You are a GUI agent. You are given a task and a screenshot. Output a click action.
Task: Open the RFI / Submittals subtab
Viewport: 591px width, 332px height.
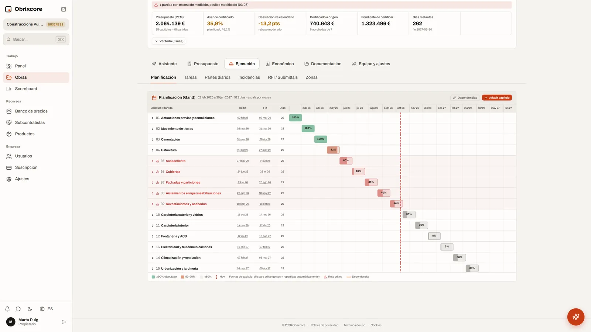(283, 77)
